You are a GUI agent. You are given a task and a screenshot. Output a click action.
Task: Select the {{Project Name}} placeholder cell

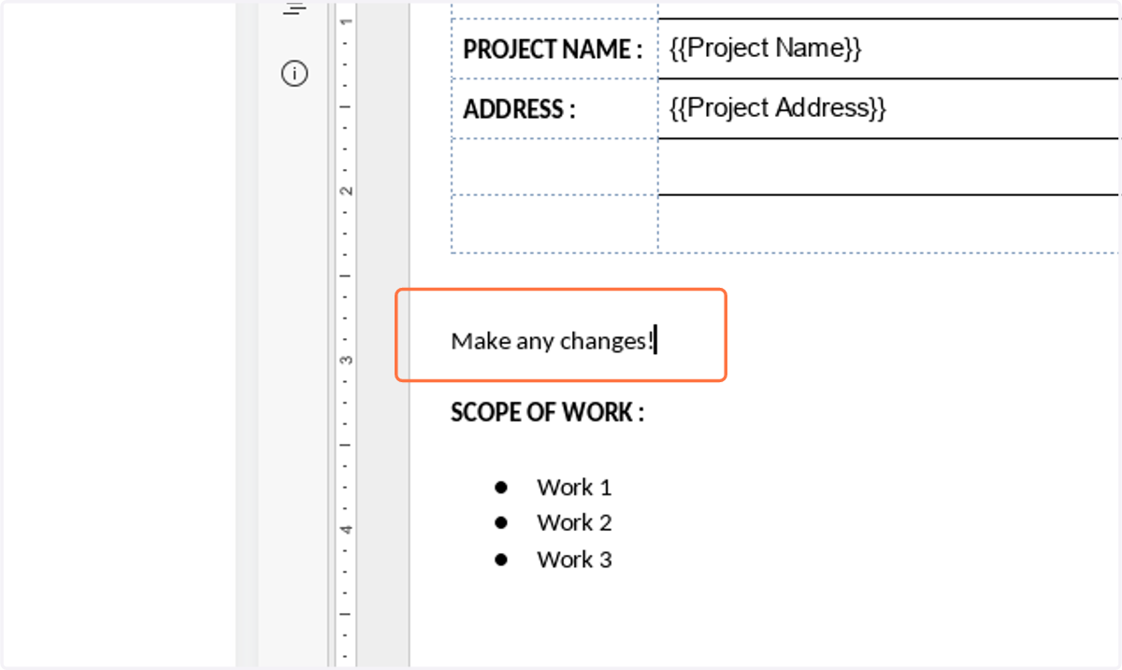pyautogui.click(x=888, y=49)
